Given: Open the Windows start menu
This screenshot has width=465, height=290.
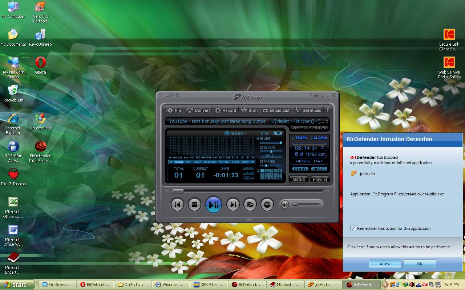Looking at the screenshot, I should tap(17, 285).
